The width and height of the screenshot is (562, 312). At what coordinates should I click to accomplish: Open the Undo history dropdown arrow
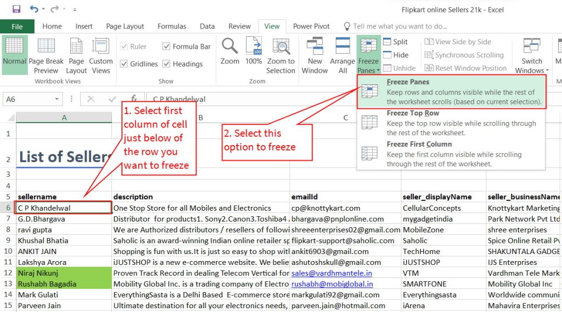[x=43, y=9]
